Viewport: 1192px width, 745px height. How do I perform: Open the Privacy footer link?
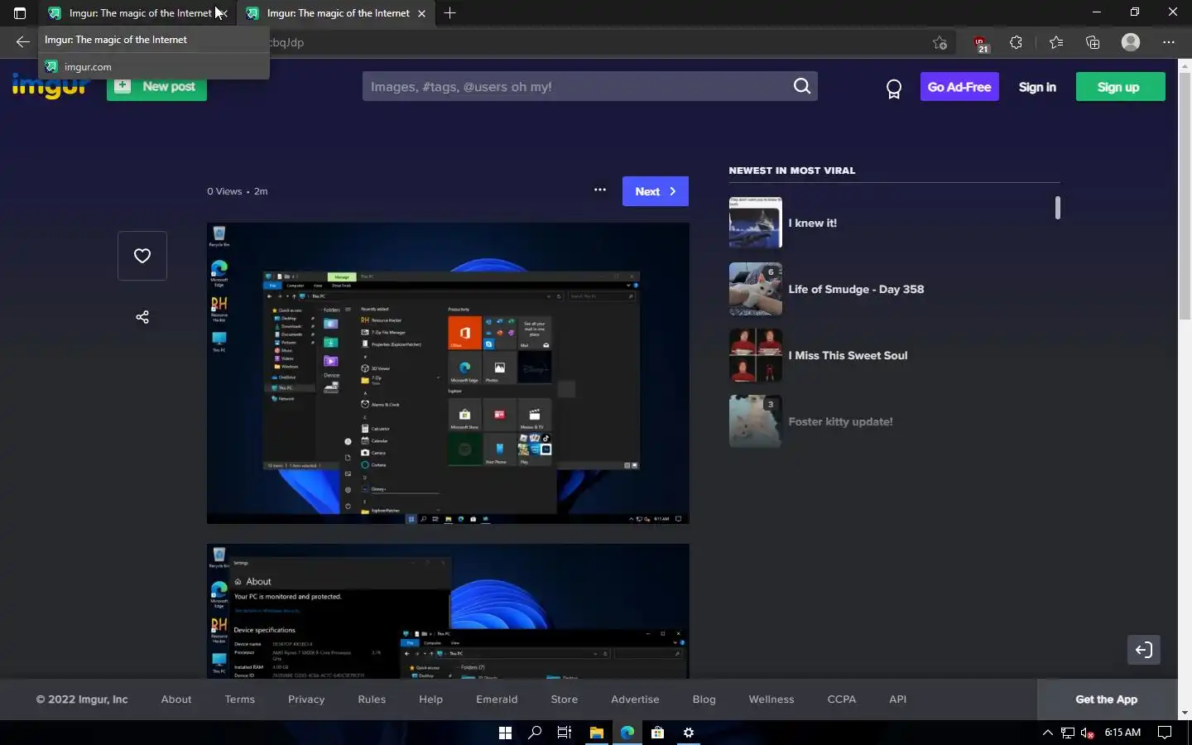pos(306,699)
